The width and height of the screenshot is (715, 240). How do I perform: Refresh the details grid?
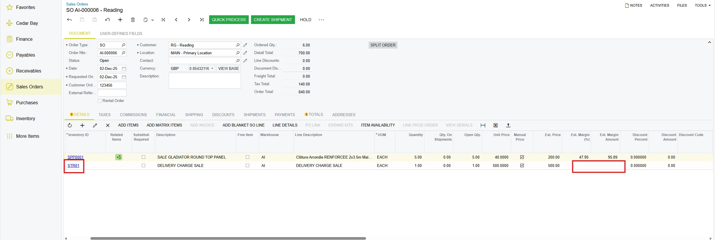70,125
